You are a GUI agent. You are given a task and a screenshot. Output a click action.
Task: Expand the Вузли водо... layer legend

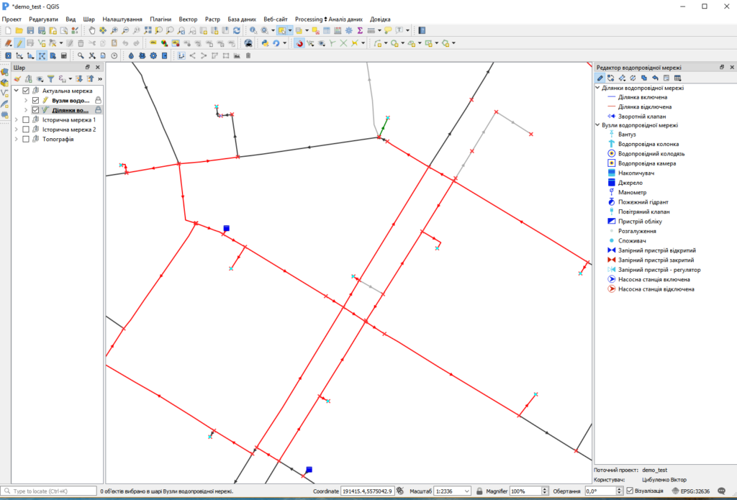26,101
